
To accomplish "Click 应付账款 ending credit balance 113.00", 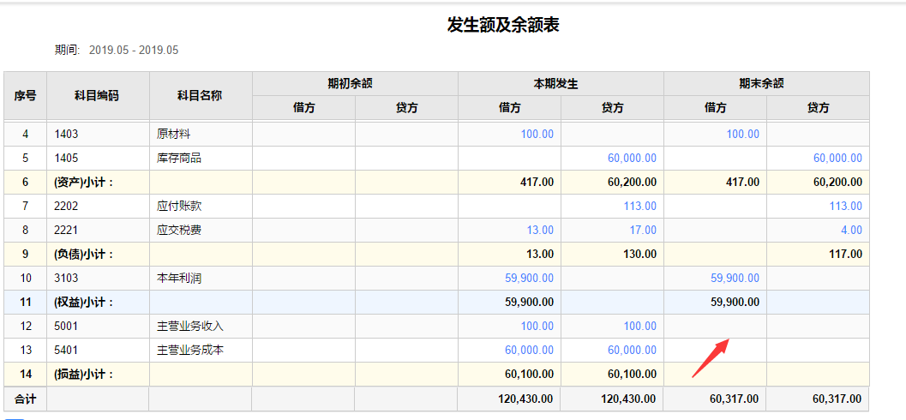I will coord(845,206).
